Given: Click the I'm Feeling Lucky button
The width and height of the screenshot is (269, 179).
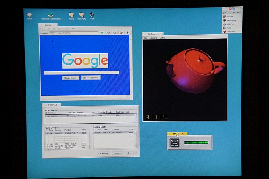Looking at the screenshot, I should pos(91,78).
